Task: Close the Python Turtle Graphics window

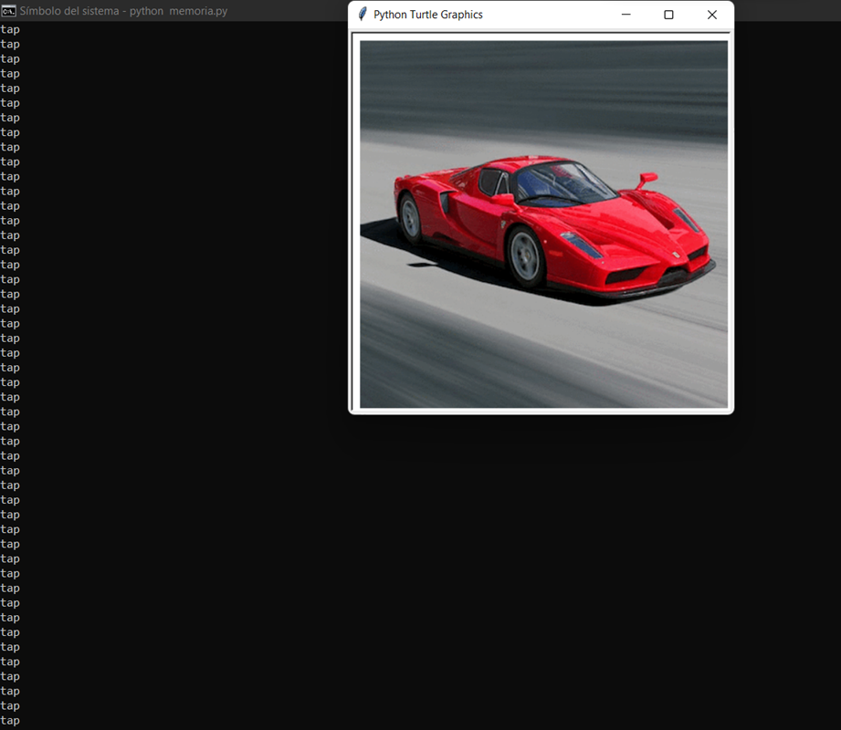Action: tap(711, 15)
